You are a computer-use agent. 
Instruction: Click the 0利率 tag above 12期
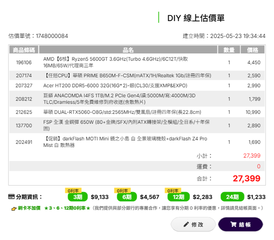point(173,190)
